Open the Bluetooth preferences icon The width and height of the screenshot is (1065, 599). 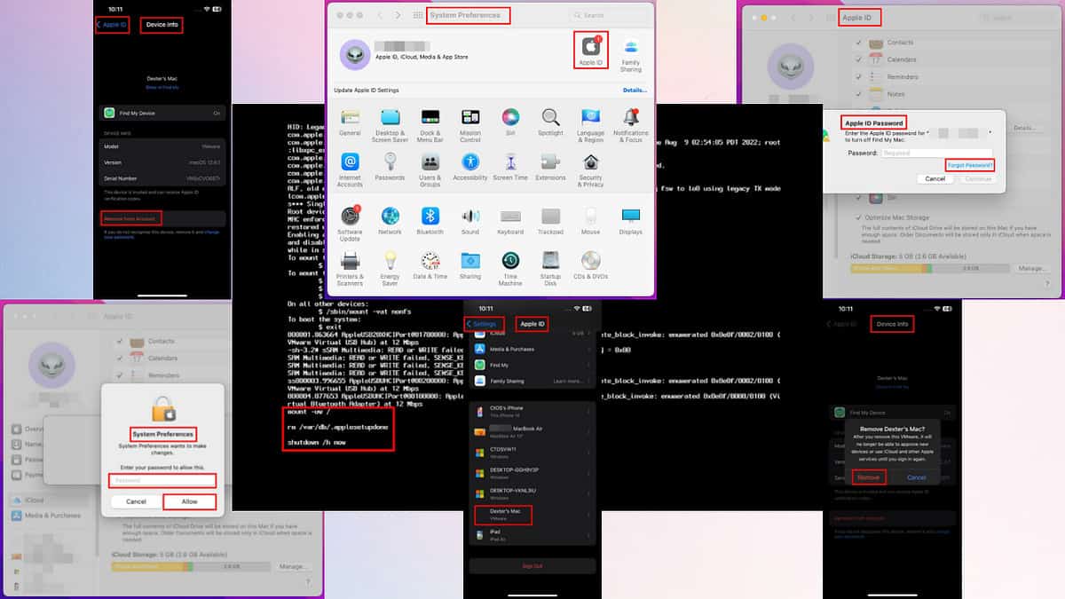coord(430,220)
